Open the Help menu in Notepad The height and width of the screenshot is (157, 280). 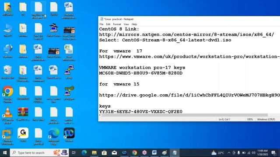(134, 24)
